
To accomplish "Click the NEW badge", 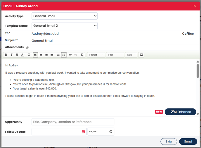I will 159,112.
